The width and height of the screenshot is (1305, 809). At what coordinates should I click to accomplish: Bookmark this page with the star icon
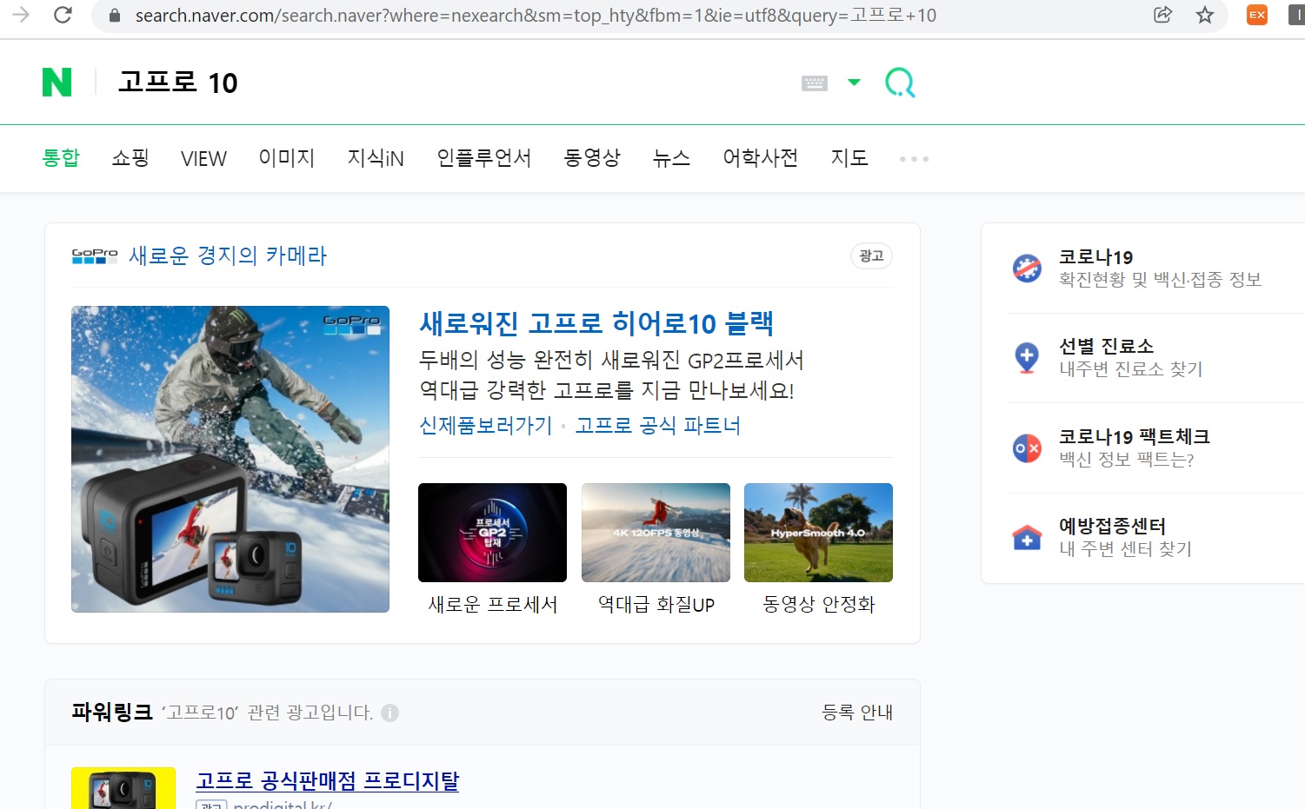[x=1205, y=15]
